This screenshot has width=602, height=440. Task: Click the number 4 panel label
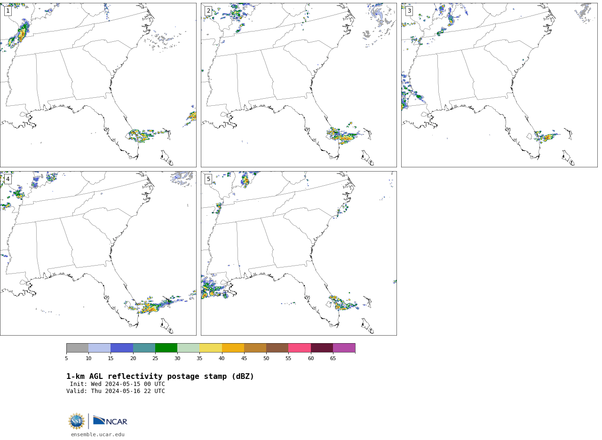8,179
